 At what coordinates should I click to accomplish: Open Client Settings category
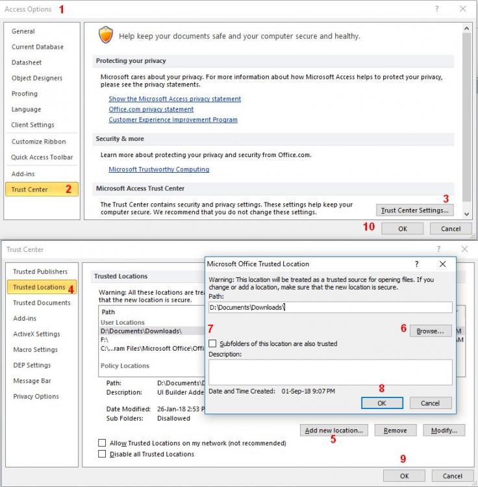tap(32, 125)
